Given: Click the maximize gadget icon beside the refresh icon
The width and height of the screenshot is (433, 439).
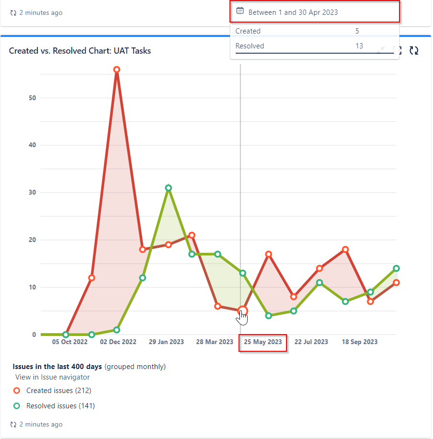Looking at the screenshot, I should pyautogui.click(x=398, y=50).
